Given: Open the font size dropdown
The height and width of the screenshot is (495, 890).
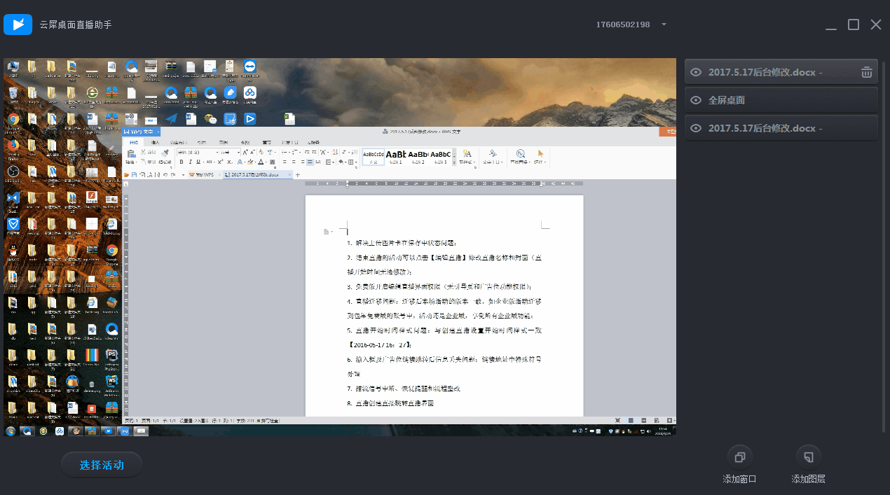Looking at the screenshot, I should coord(239,152).
